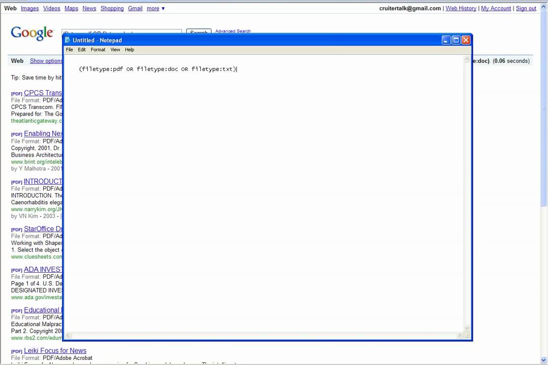This screenshot has height=365, width=548.
Task: Open the StarOffice PDF result
Action: coord(43,229)
